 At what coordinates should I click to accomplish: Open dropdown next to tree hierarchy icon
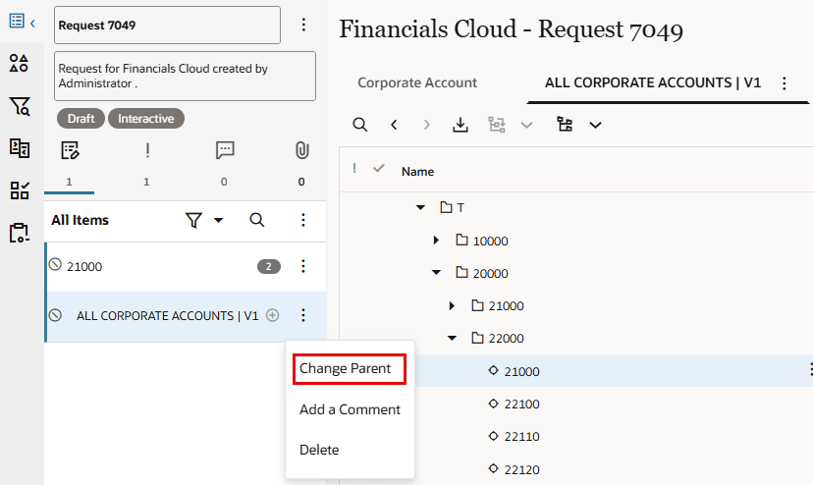[595, 125]
